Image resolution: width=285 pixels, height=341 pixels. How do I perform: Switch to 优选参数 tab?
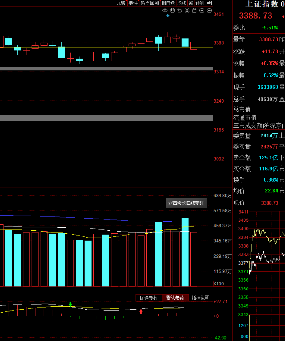tap(149, 298)
